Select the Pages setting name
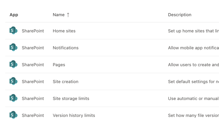 [59, 65]
